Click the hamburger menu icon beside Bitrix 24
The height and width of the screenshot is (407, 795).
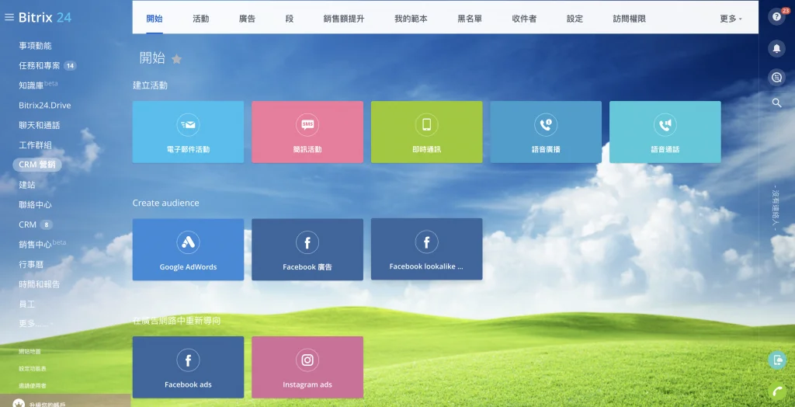(9, 17)
